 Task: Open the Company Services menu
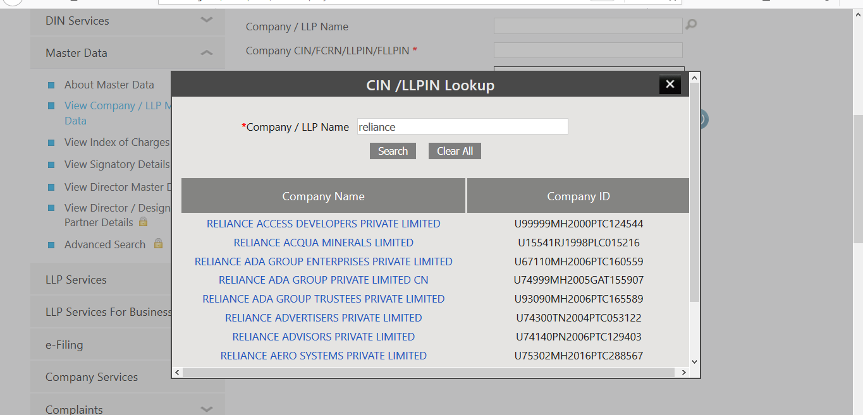click(x=92, y=377)
